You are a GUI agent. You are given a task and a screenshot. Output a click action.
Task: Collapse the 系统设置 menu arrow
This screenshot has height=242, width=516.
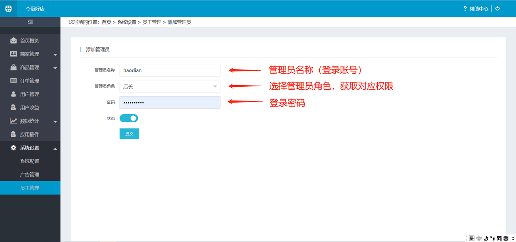click(55, 149)
